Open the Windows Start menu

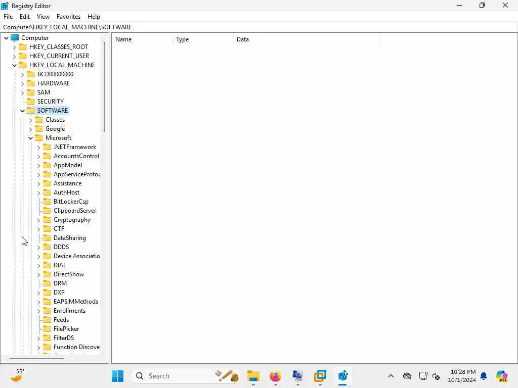pyautogui.click(x=117, y=376)
